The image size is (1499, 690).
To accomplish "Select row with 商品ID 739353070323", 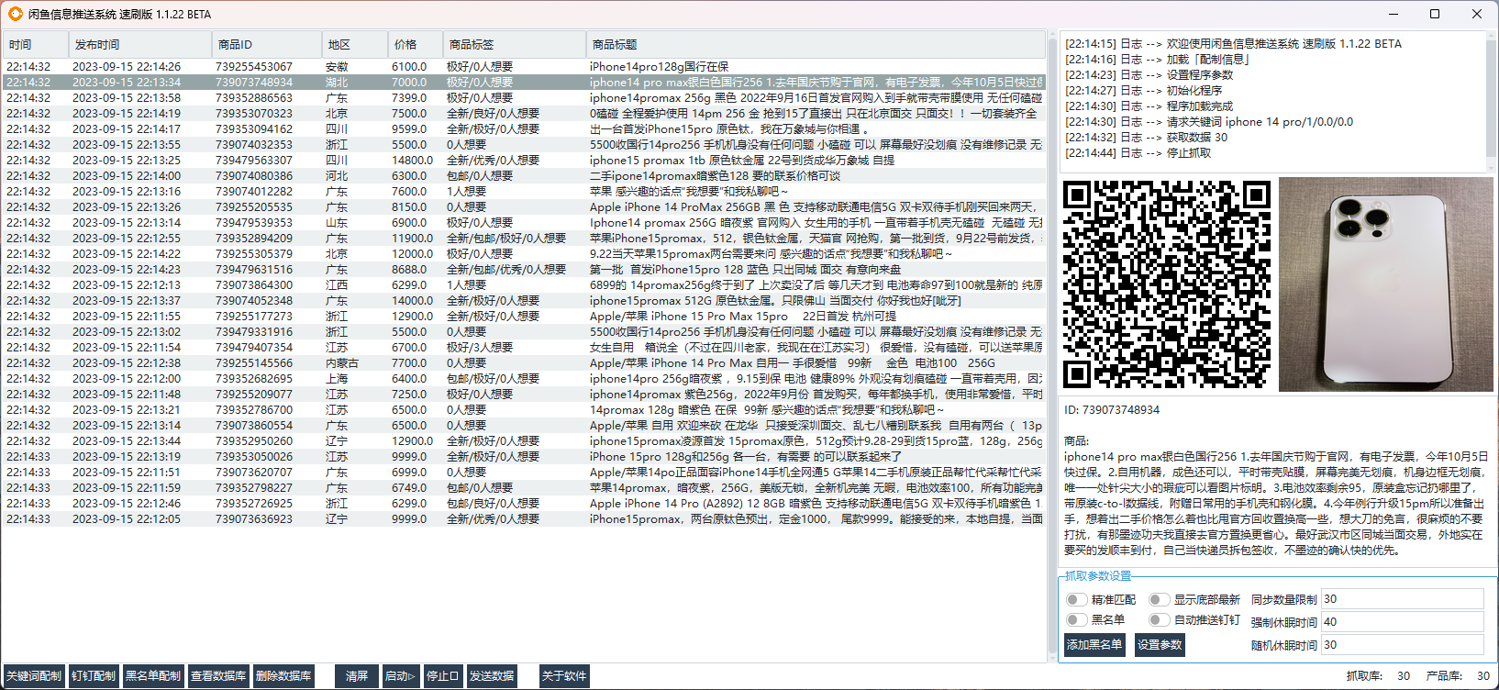I will (524, 114).
